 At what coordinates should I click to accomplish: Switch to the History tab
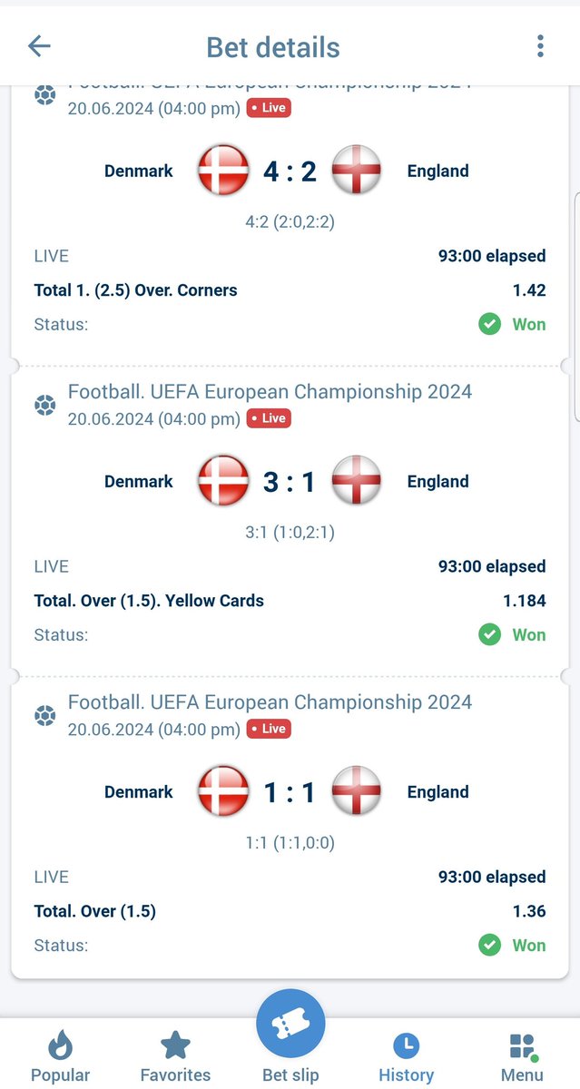(x=406, y=1058)
